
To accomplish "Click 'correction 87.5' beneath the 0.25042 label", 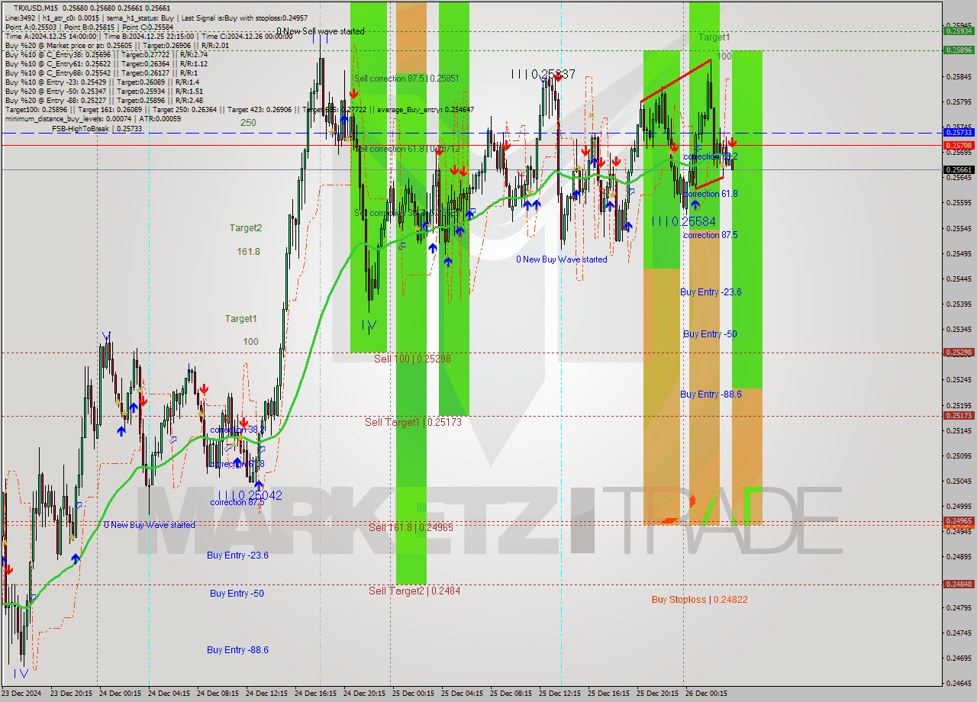I will 237,502.
